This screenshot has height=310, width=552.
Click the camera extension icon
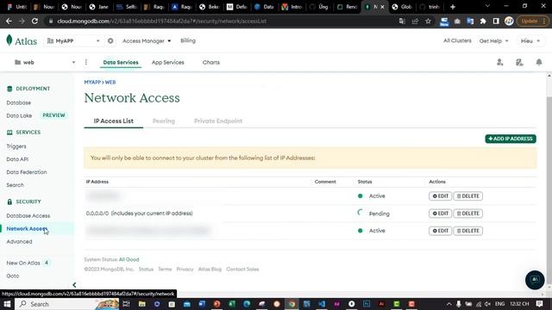coord(457,21)
